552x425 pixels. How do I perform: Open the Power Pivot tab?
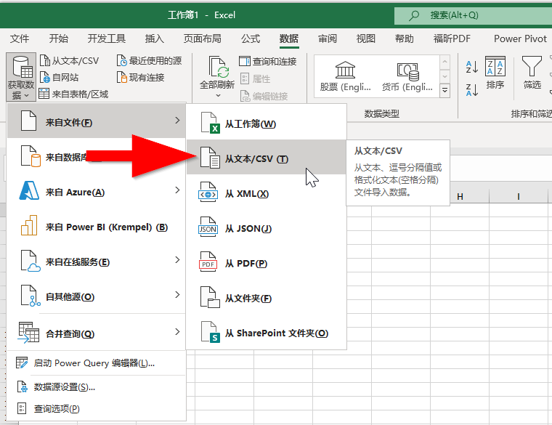pos(520,39)
